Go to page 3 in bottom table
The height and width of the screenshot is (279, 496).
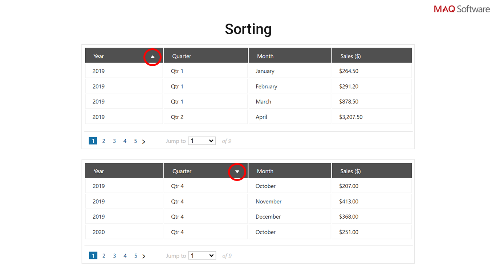click(114, 256)
